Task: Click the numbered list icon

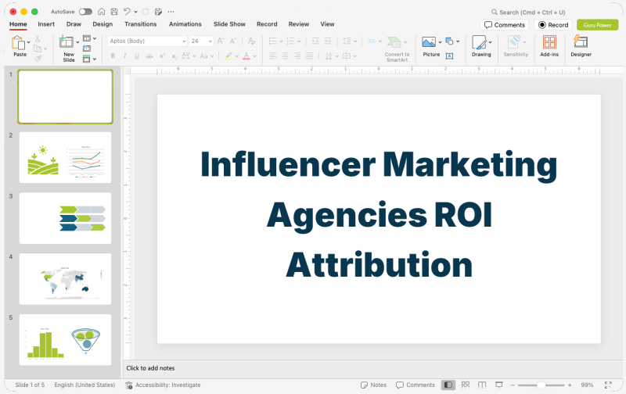Action: (x=290, y=41)
